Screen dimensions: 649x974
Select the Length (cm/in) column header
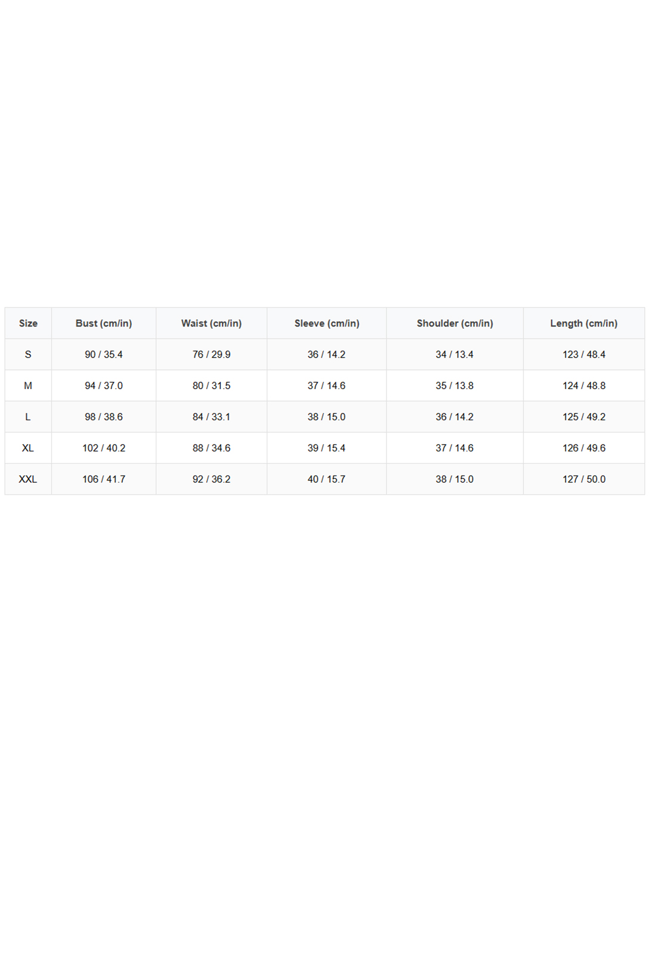click(584, 323)
